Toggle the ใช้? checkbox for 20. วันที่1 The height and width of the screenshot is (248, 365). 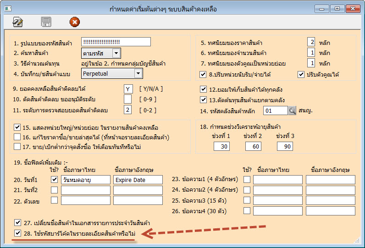pyautogui.click(x=54, y=179)
